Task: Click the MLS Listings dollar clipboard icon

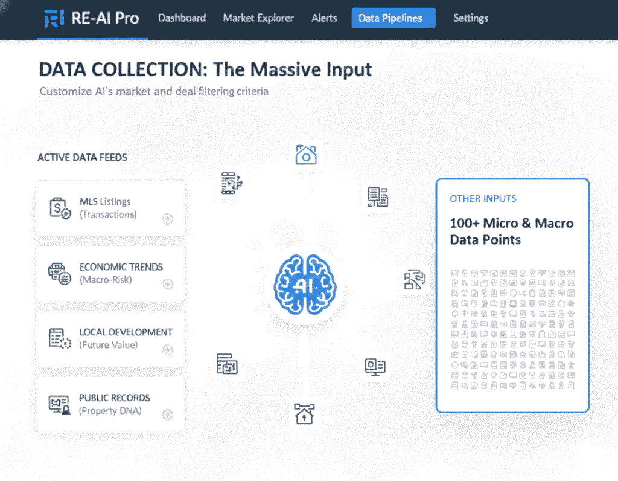Action: tap(60, 207)
